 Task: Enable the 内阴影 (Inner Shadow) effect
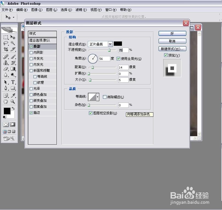point(31,52)
